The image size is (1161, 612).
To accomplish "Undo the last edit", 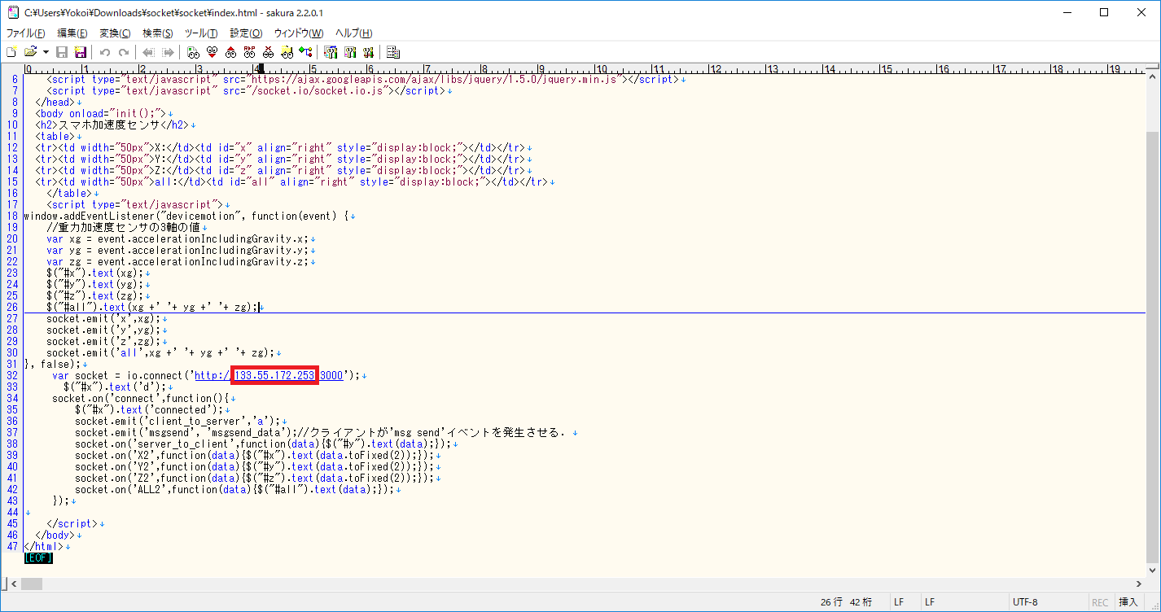I will (x=104, y=51).
